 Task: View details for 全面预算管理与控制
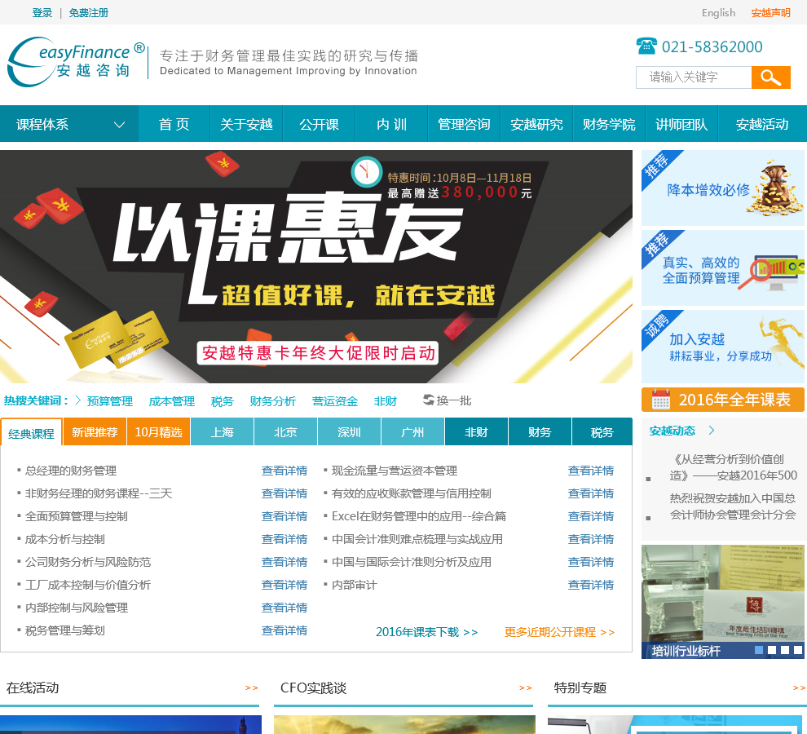[x=284, y=516]
